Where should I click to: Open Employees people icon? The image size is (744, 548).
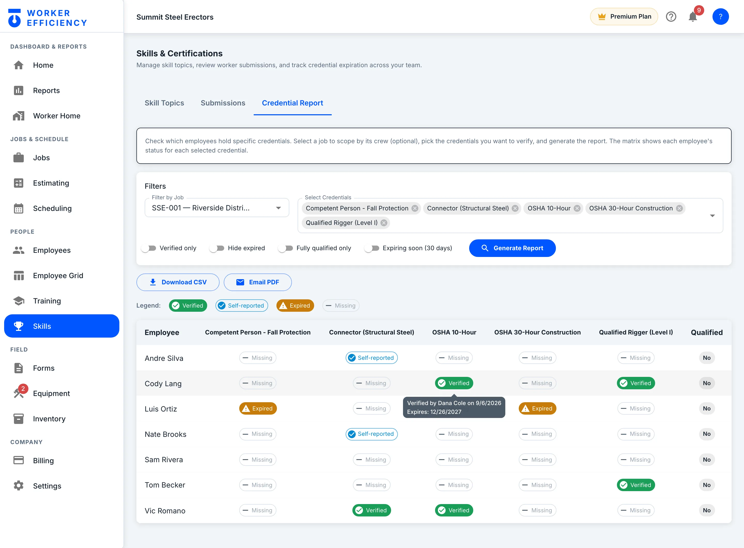click(19, 250)
